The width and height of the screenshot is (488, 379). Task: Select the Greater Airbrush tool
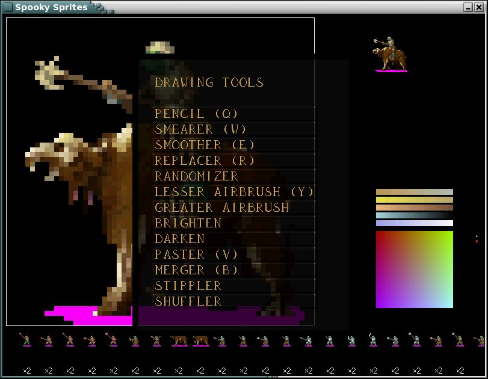pyautogui.click(x=222, y=208)
